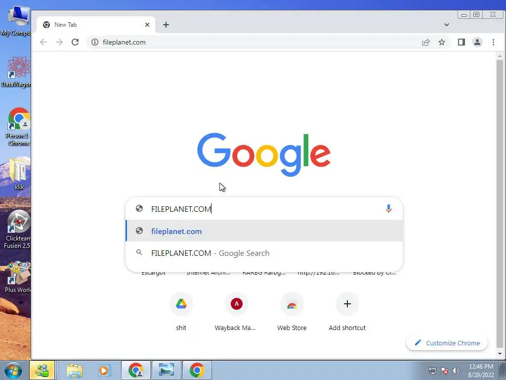Image resolution: width=506 pixels, height=380 pixels.
Task: Open the Google Drive shortcut
Action: (181, 304)
